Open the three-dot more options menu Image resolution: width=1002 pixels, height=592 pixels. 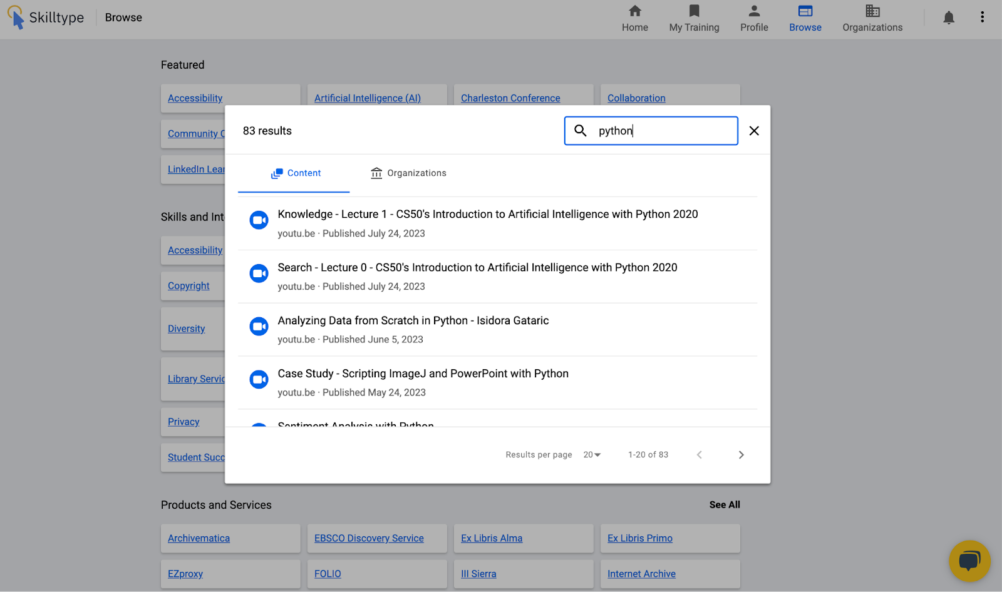click(x=982, y=18)
